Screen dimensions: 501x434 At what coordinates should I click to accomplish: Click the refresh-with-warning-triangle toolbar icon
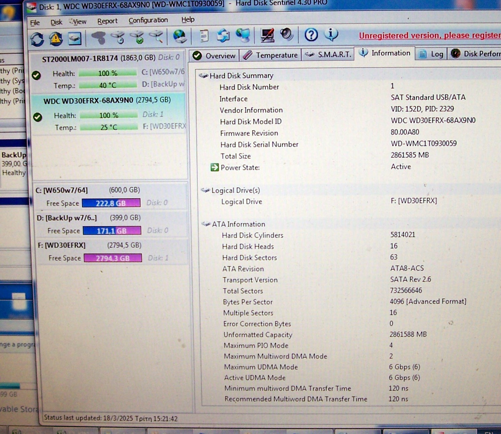pyautogui.click(x=56, y=39)
